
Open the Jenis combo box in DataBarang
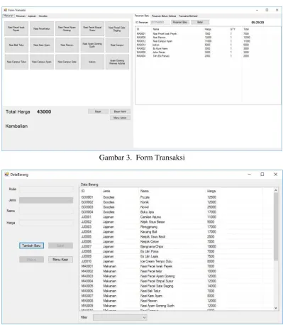[x=46, y=200]
